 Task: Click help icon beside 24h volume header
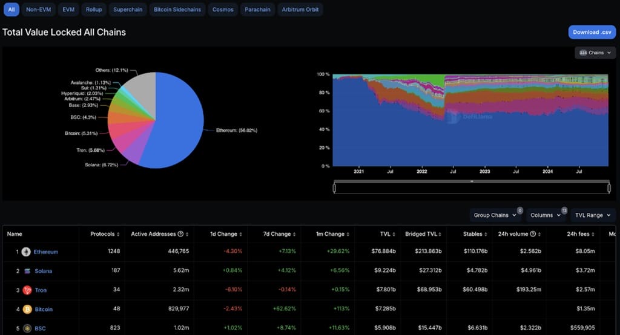tap(533, 234)
